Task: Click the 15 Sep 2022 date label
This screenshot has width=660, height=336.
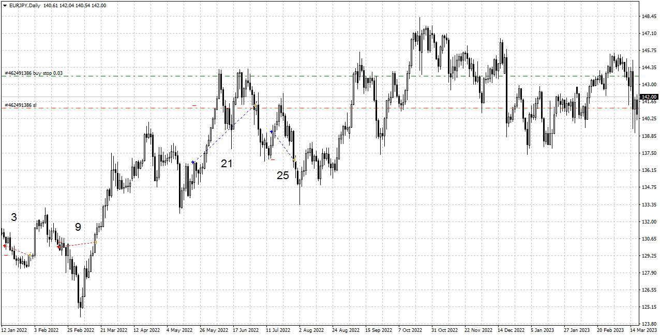Action: click(x=379, y=330)
